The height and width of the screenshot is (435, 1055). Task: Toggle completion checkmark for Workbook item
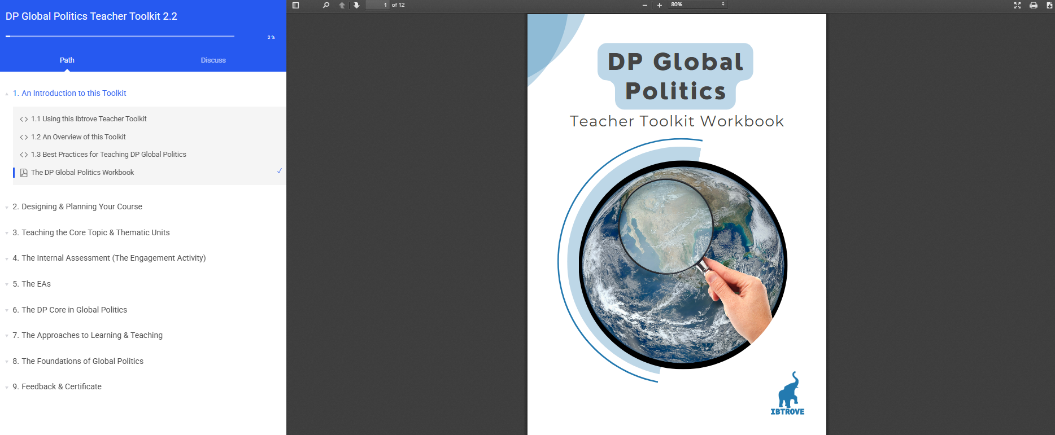click(279, 171)
